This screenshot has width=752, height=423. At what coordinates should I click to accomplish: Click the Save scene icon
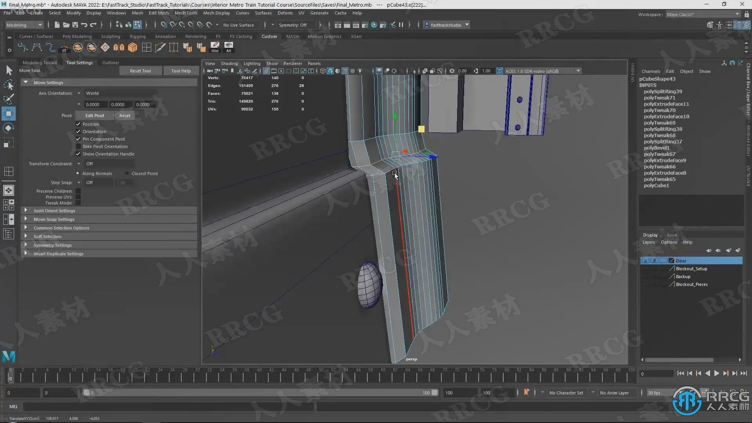tap(75, 25)
